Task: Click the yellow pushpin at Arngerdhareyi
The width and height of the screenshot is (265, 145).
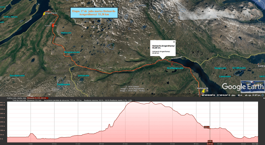Action: [44, 13]
